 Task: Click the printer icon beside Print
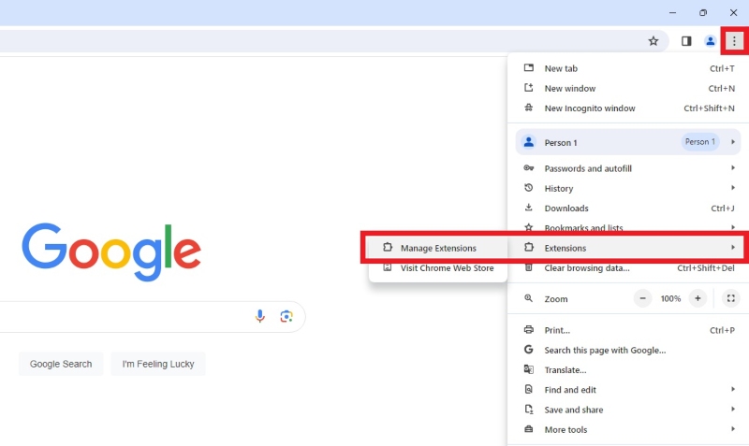pos(528,330)
